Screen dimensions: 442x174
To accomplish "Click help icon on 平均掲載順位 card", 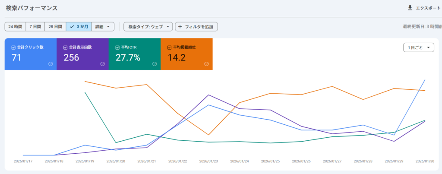I will tap(206, 64).
